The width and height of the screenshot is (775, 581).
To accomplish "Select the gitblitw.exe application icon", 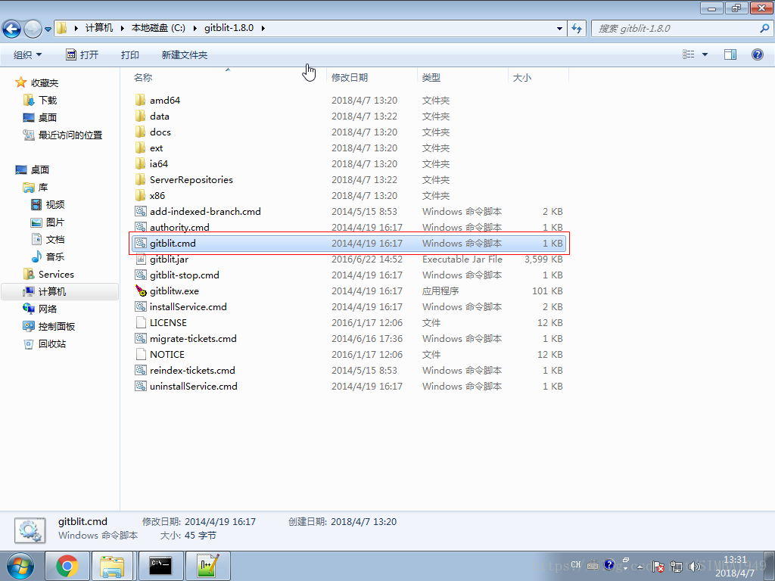I will click(140, 290).
